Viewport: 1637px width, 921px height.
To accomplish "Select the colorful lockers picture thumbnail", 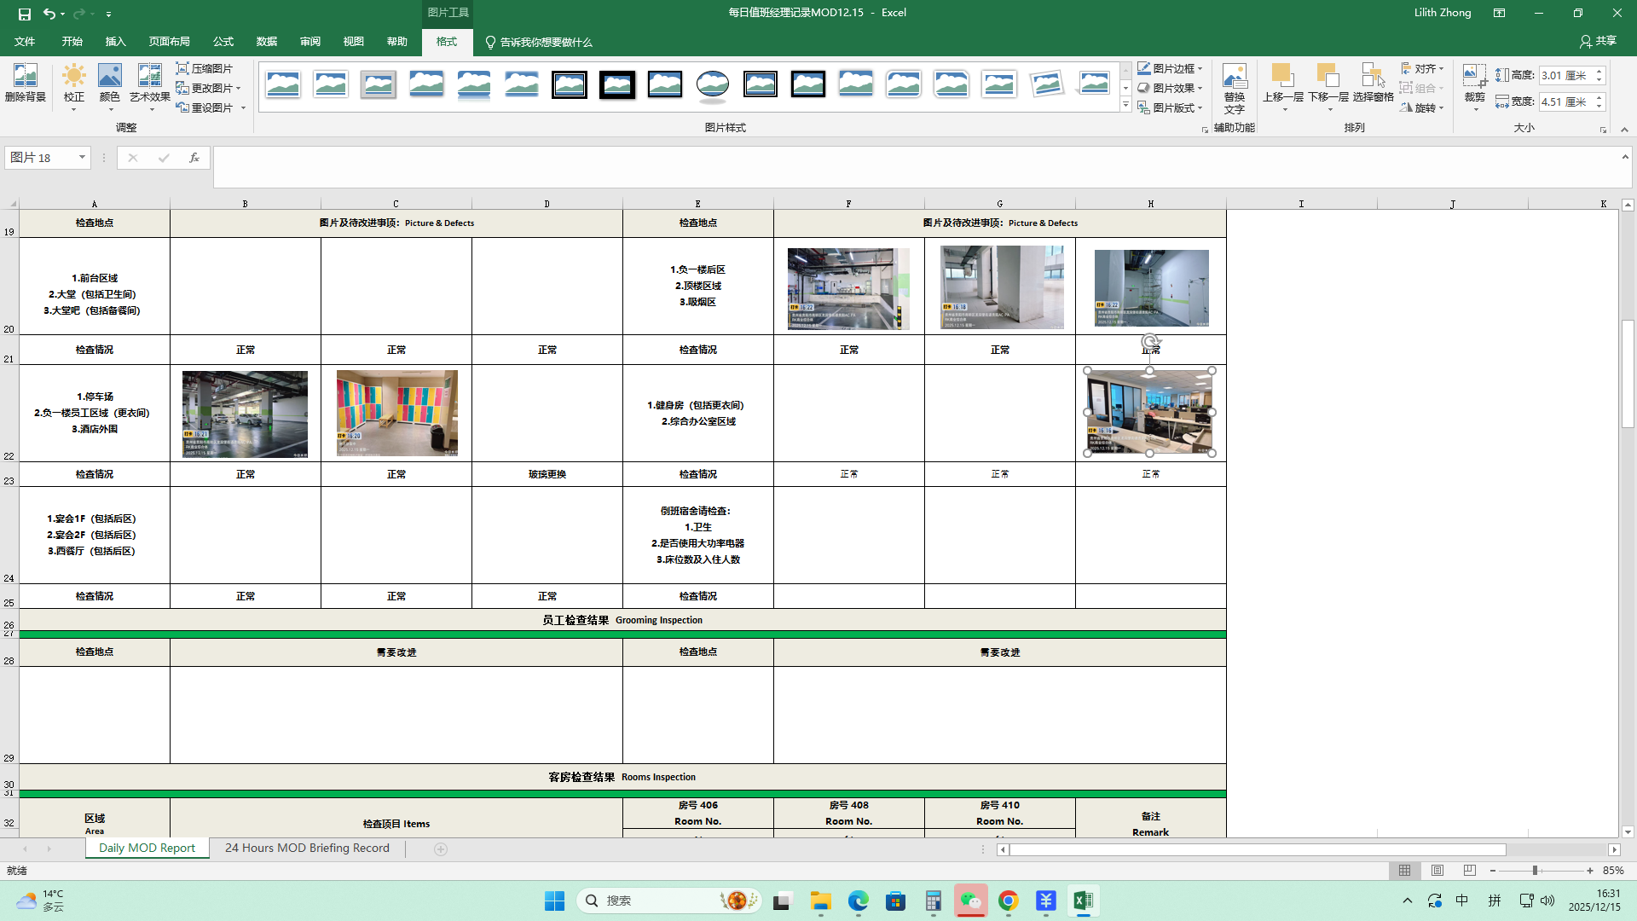I will pos(396,413).
